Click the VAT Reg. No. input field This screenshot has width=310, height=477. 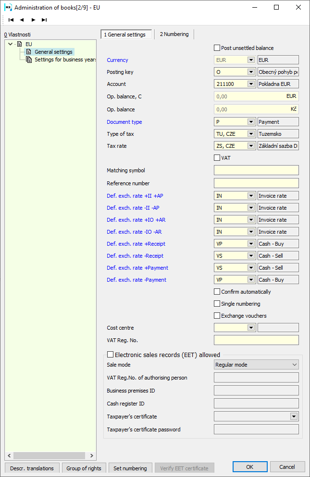pyautogui.click(x=256, y=340)
